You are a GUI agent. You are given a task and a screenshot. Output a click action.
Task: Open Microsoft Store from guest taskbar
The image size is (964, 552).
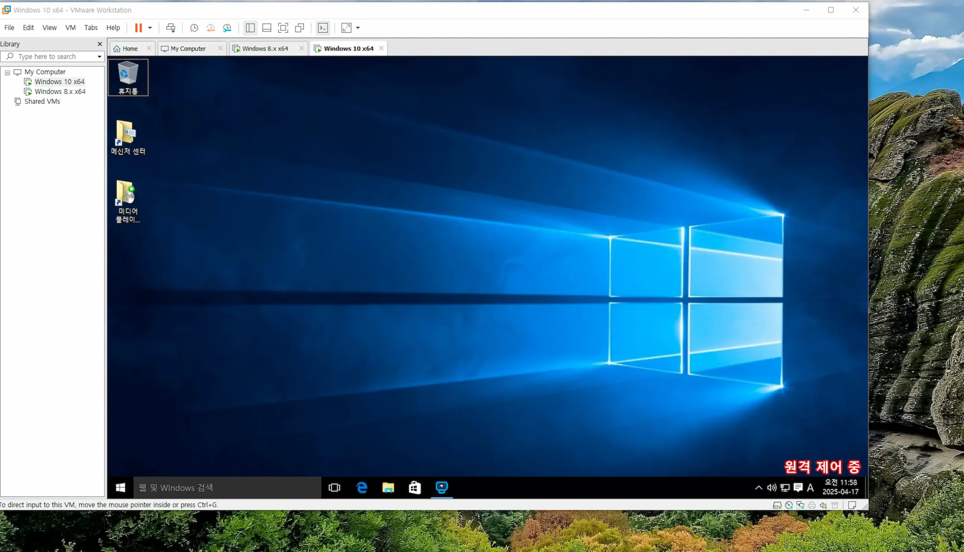click(x=415, y=488)
